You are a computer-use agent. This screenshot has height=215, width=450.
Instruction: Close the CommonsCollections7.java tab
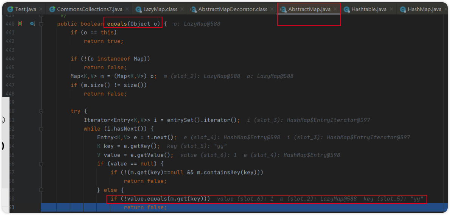127,9
